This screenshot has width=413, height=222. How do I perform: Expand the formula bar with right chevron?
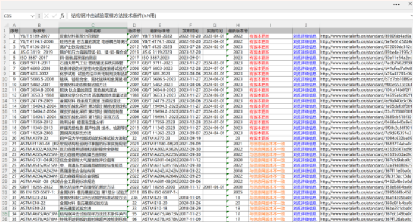(411, 16)
